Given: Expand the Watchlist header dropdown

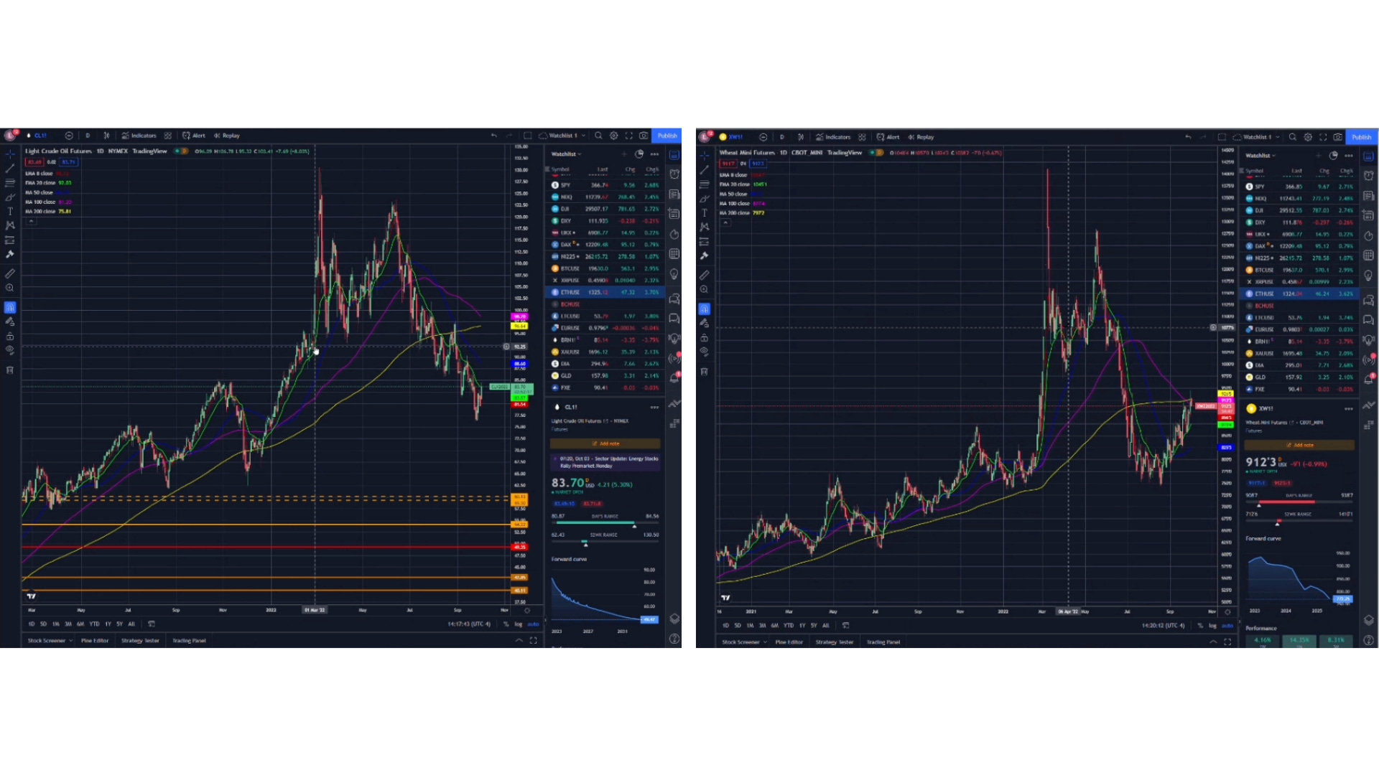Looking at the screenshot, I should (569, 154).
